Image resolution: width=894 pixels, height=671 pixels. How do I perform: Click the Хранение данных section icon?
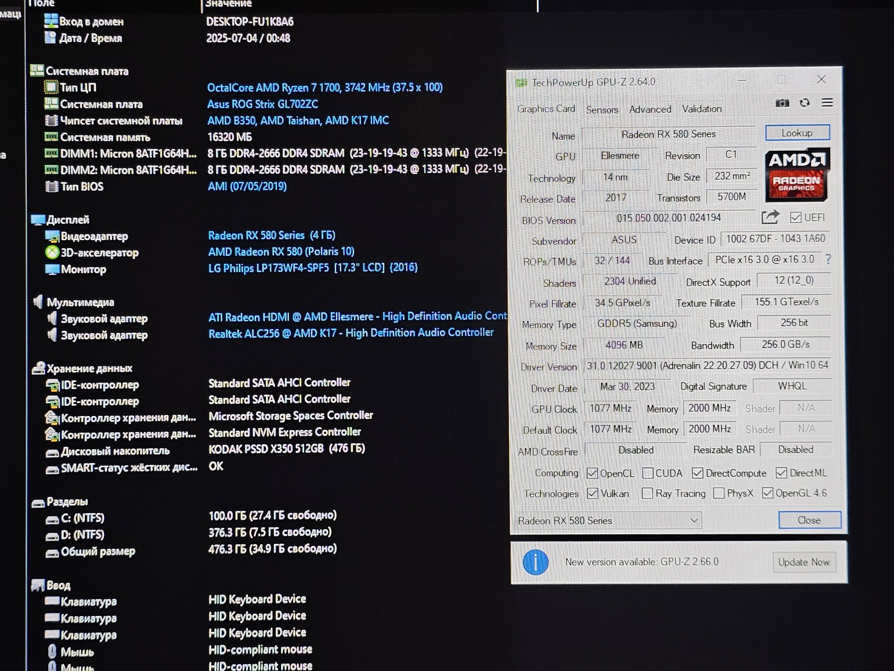click(38, 368)
